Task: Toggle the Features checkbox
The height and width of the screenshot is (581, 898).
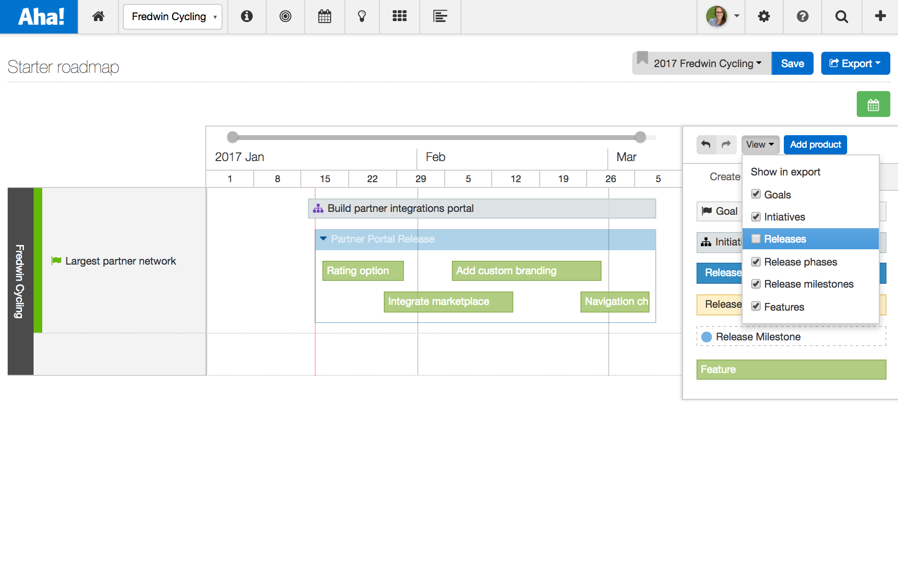Action: click(x=756, y=306)
